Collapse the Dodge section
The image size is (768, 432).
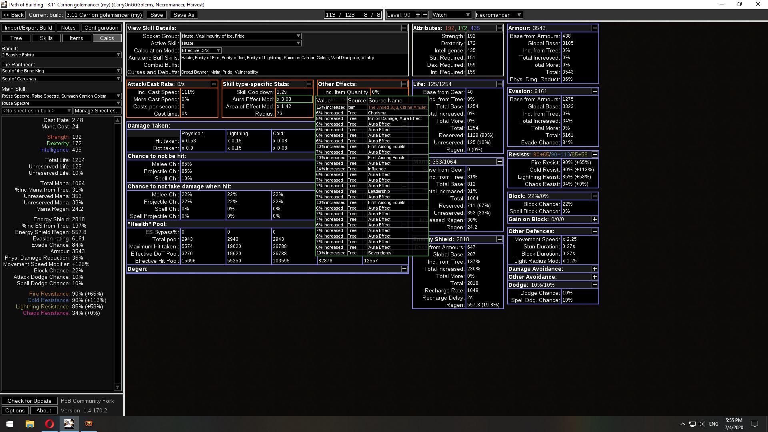coord(594,285)
